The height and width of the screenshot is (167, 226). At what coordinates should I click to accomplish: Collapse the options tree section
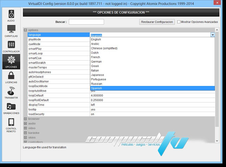(25, 30)
